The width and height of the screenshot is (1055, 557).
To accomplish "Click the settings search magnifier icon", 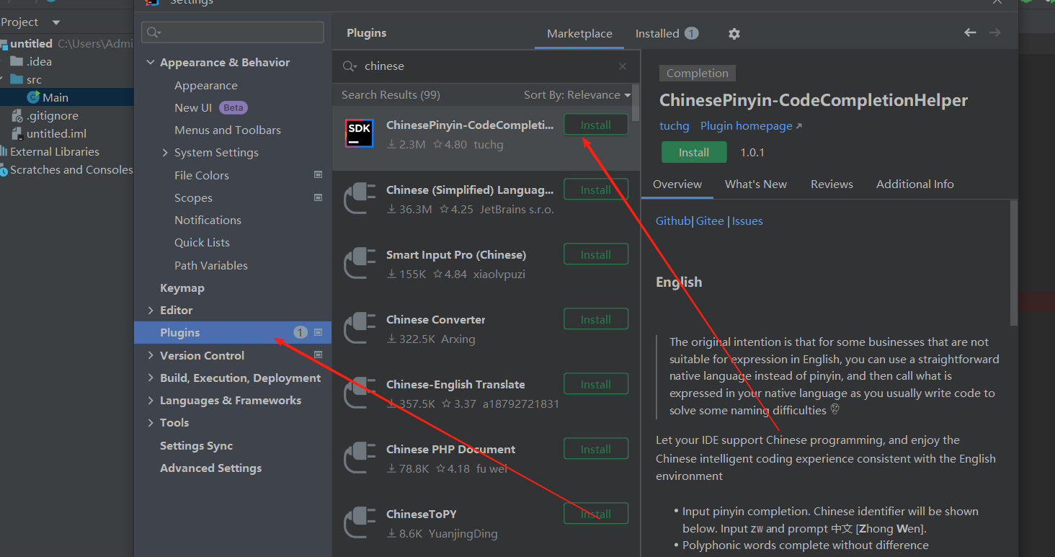I will pyautogui.click(x=153, y=32).
